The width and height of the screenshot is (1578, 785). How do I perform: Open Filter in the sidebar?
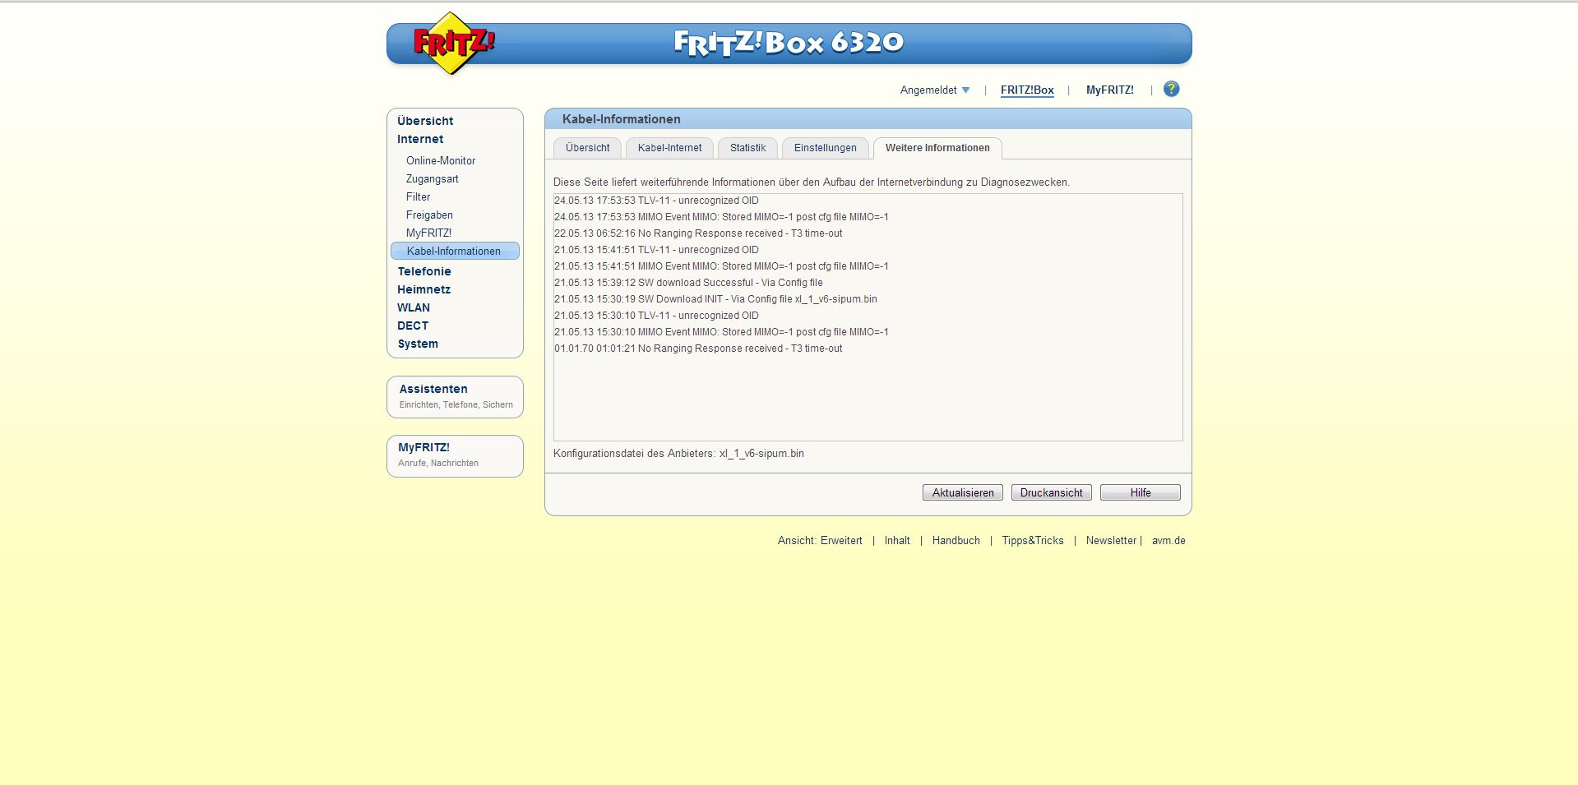tap(418, 197)
